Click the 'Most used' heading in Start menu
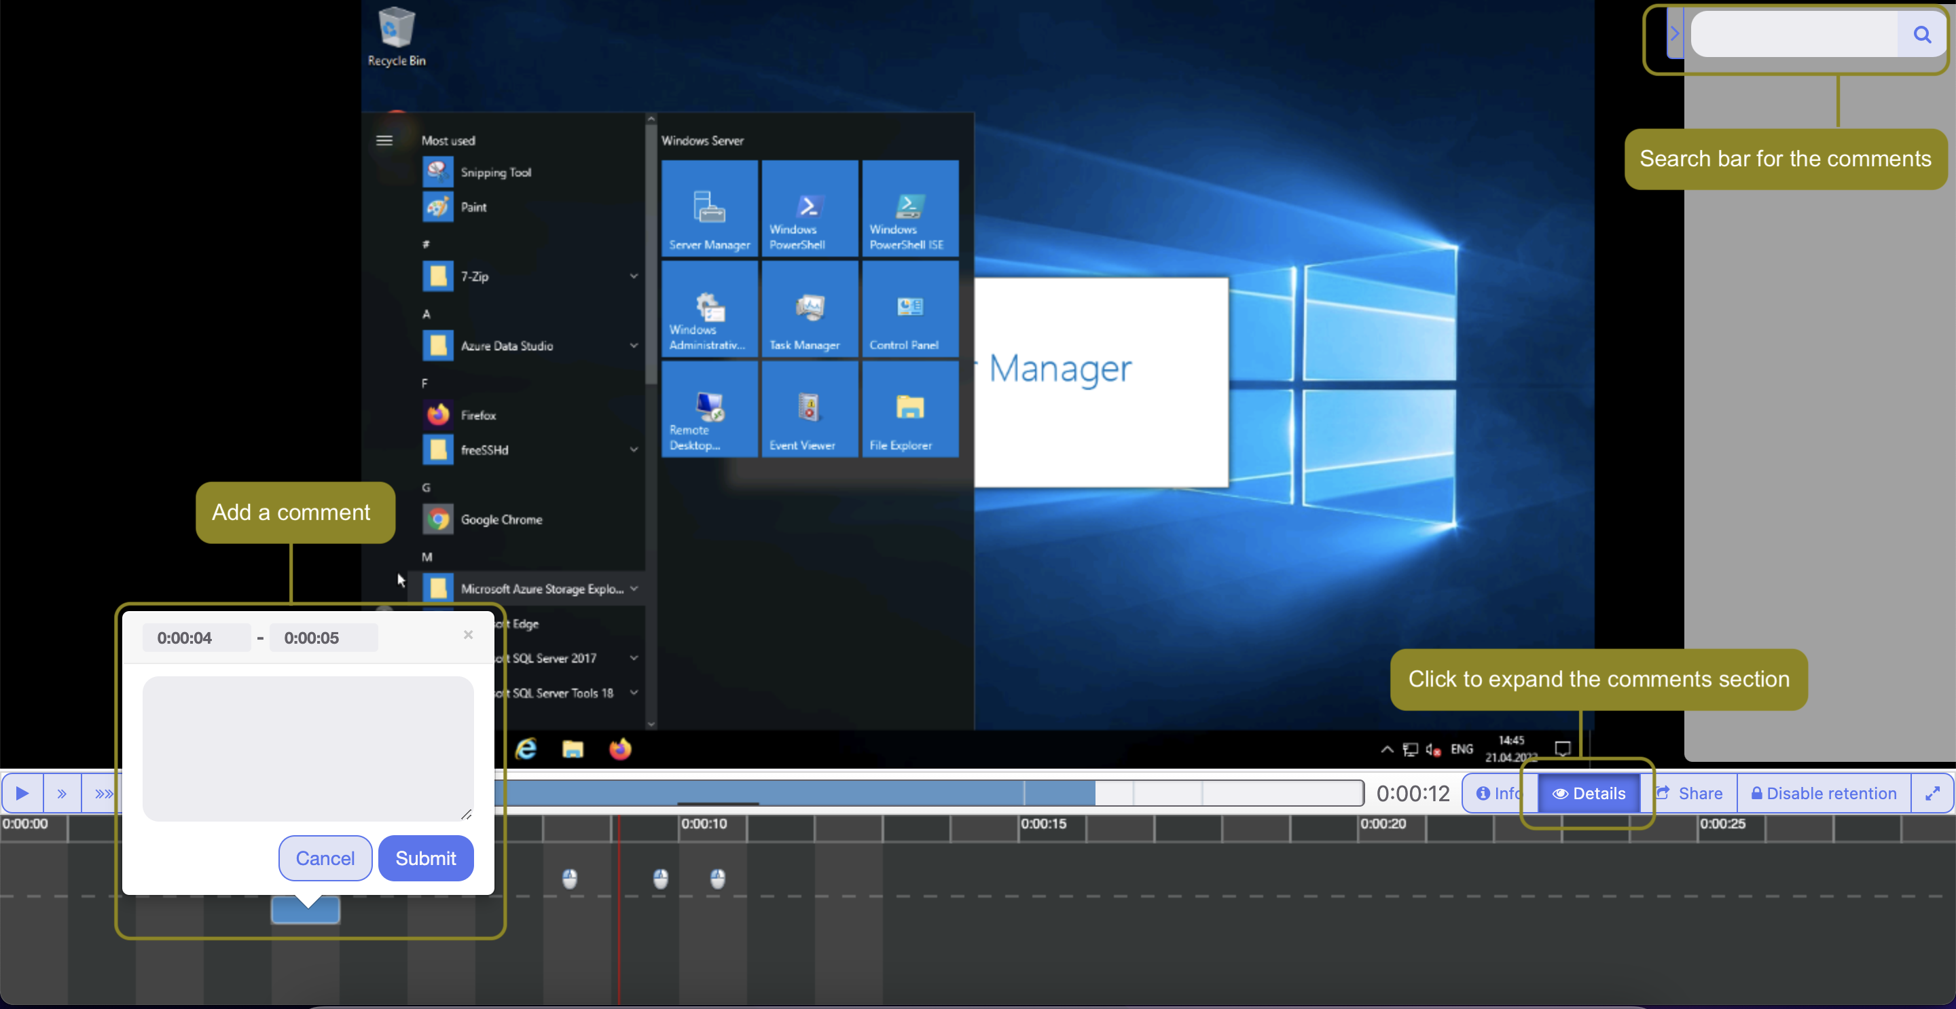 click(448, 141)
